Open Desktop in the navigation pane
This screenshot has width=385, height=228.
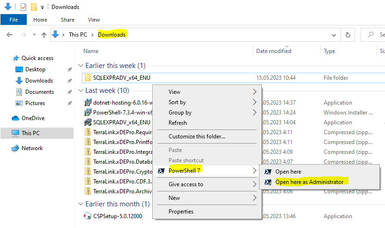tap(35, 69)
